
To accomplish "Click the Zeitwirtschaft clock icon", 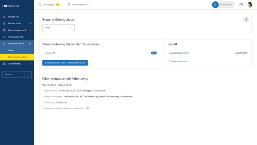I will point(4,24).
